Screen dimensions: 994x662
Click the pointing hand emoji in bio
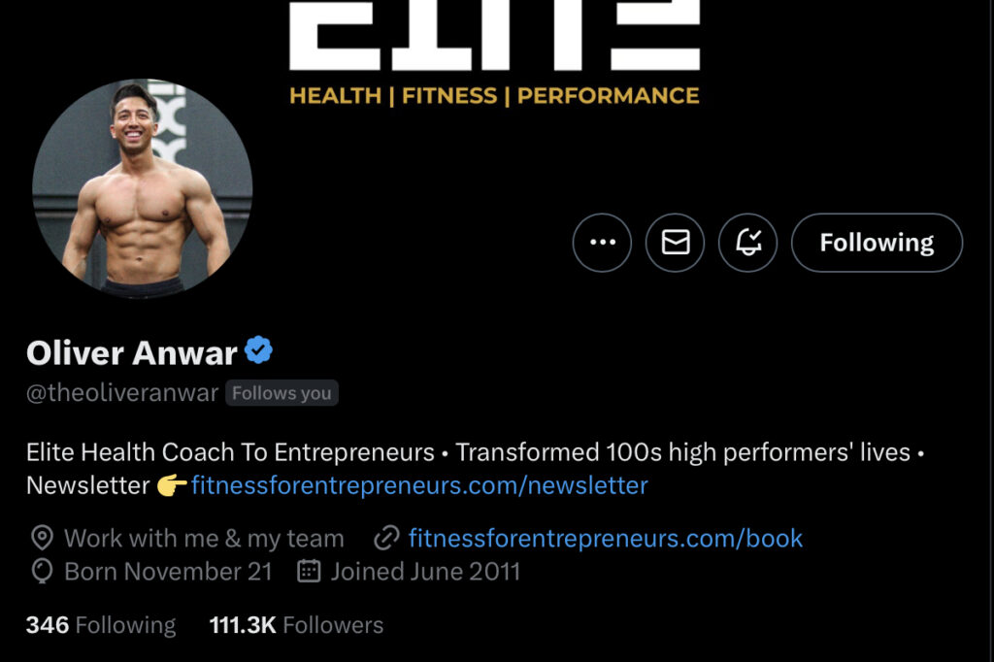click(171, 485)
